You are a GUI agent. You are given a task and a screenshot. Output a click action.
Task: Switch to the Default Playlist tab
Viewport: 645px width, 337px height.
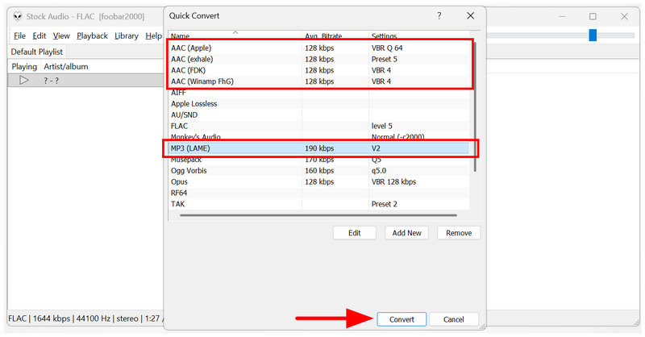click(x=36, y=52)
